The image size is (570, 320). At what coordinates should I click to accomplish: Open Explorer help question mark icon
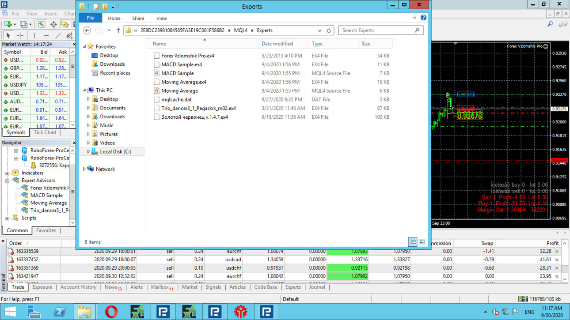[423, 18]
